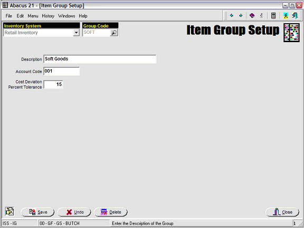
Task: Click the running man toolbar icon
Action: [286, 15]
